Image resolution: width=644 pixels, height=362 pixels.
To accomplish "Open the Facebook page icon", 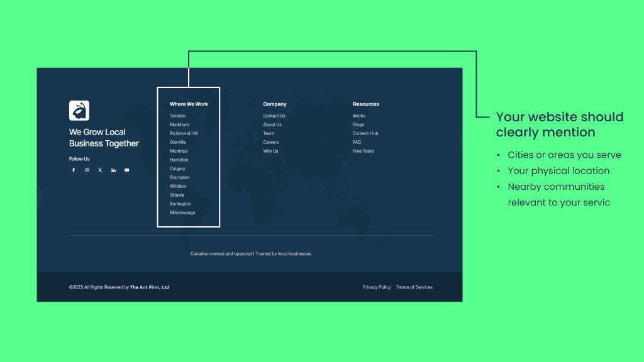I will point(73,170).
